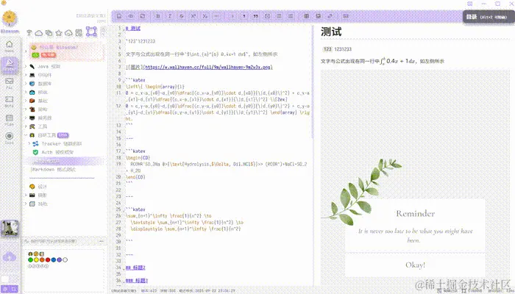Collapse the panel above color circles
Image resolution: width=515 pixels, height=294 pixels.
pyautogui.click(x=102, y=241)
